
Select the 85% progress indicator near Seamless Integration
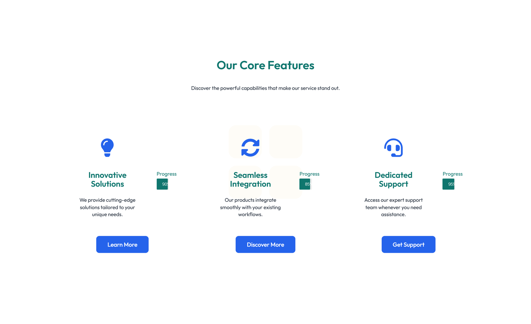click(x=305, y=184)
